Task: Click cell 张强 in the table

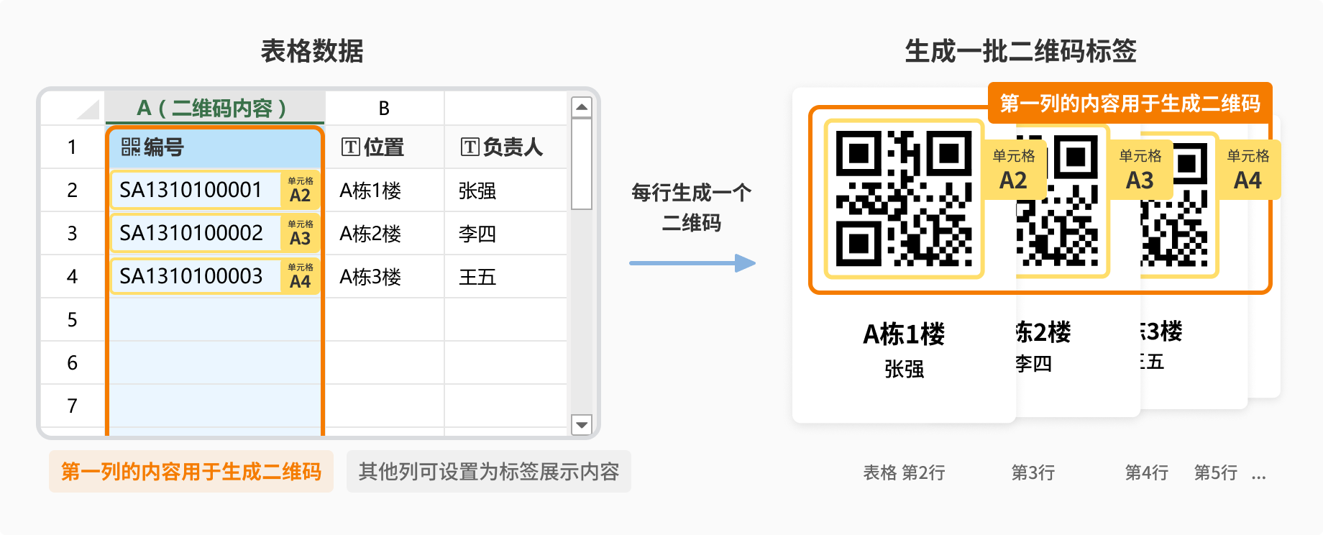Action: (x=505, y=191)
